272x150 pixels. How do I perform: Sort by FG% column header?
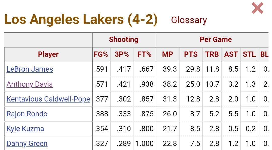[x=101, y=54]
